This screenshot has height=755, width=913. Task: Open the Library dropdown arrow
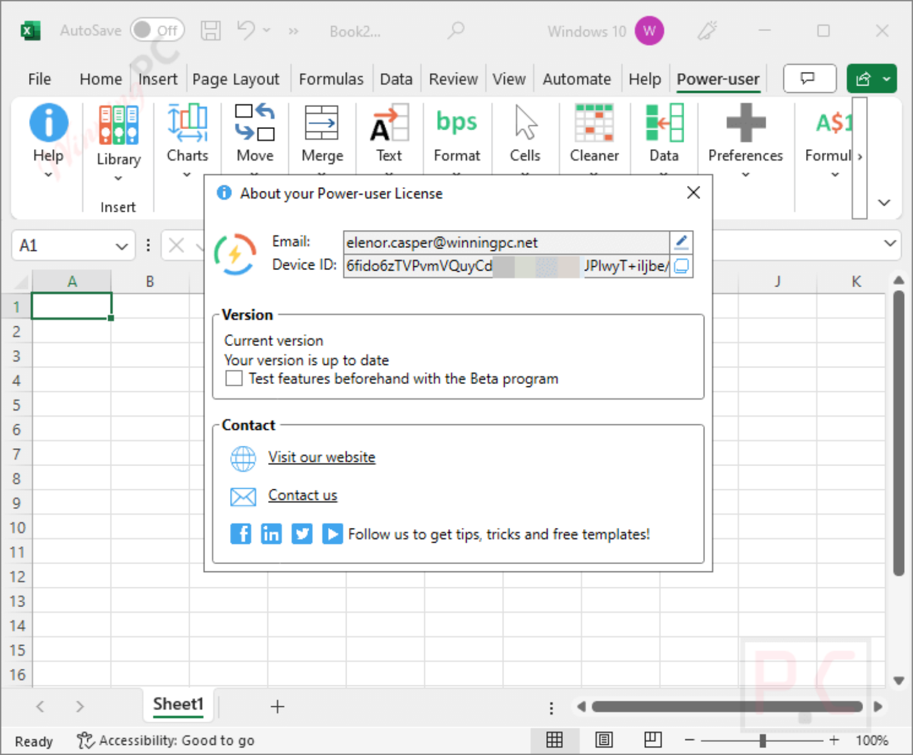118,178
